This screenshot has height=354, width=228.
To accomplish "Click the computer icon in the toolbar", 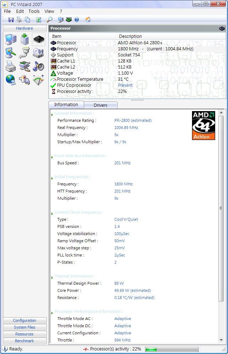I will click(x=60, y=20).
